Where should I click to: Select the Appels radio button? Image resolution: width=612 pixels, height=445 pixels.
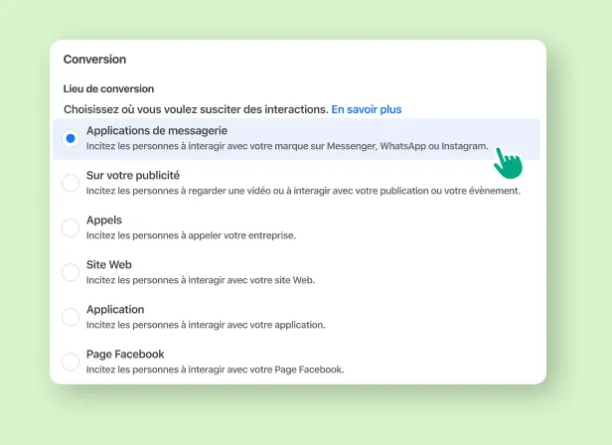[71, 227]
